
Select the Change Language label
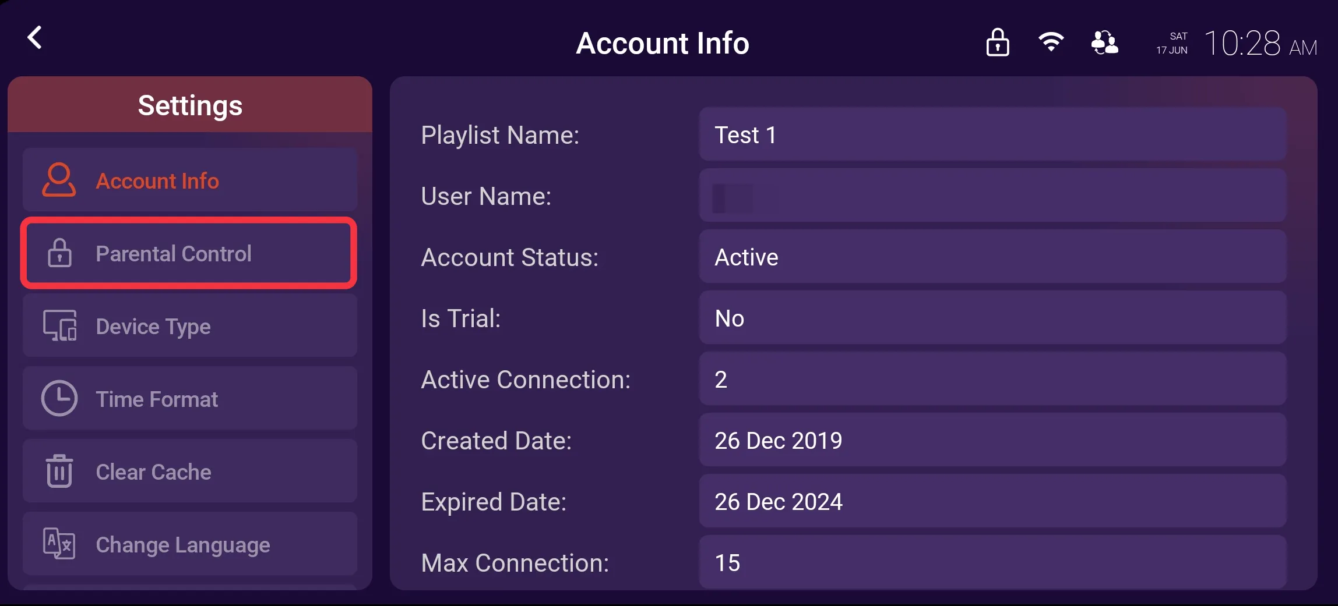182,545
